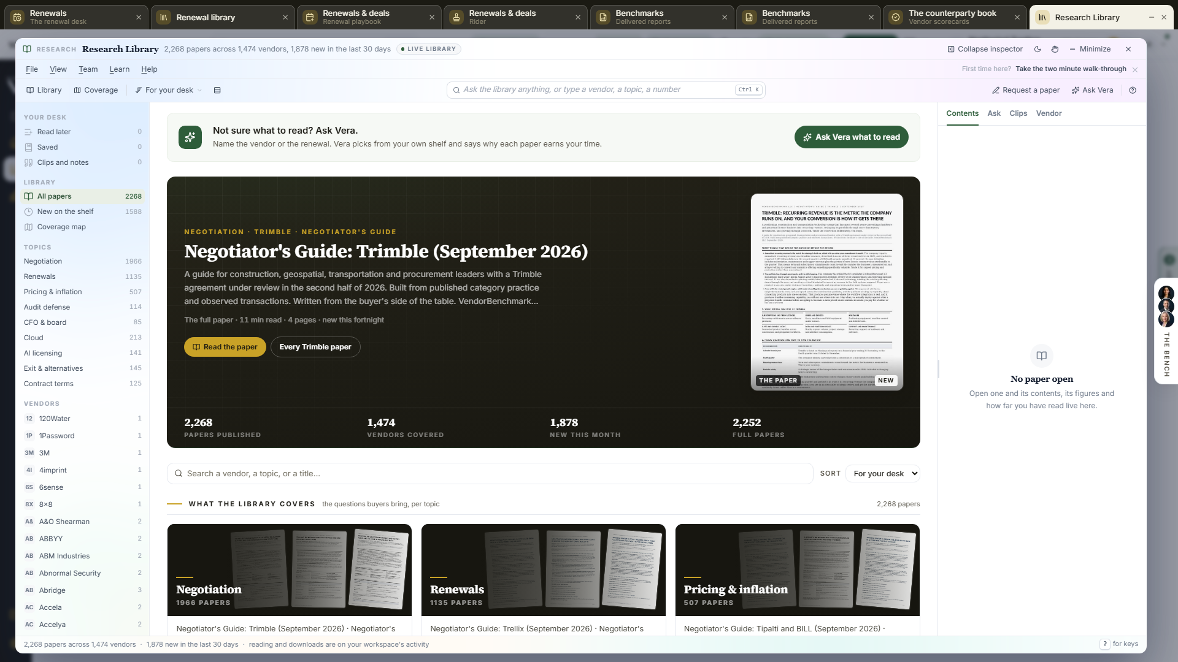The height and width of the screenshot is (662, 1178).
Task: Open the Help menu
Action: click(149, 69)
